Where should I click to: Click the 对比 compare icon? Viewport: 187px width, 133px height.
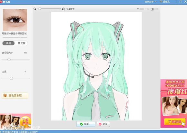pos(152,9)
